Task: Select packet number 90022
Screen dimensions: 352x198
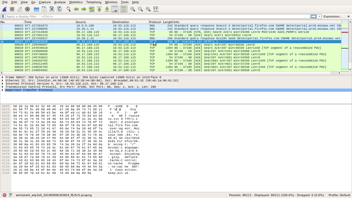Action: 171,26
